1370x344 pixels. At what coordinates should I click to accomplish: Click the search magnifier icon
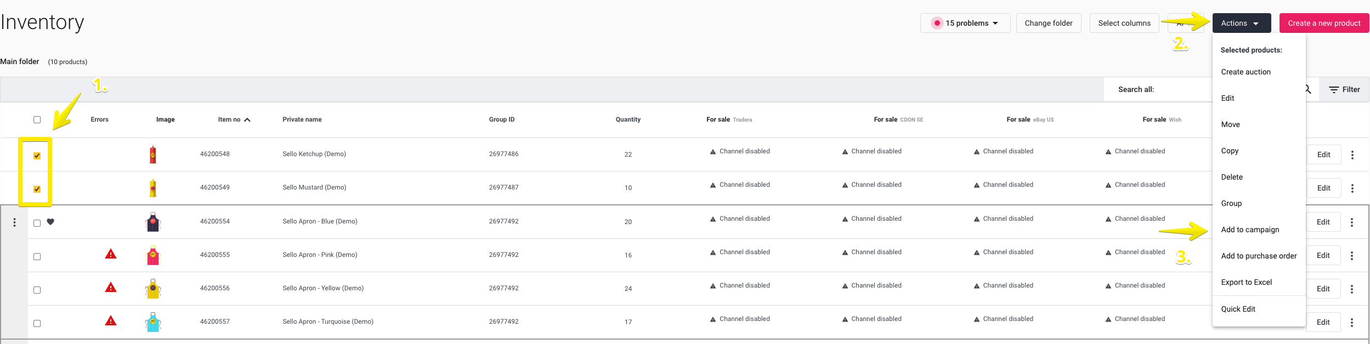pyautogui.click(x=1308, y=89)
